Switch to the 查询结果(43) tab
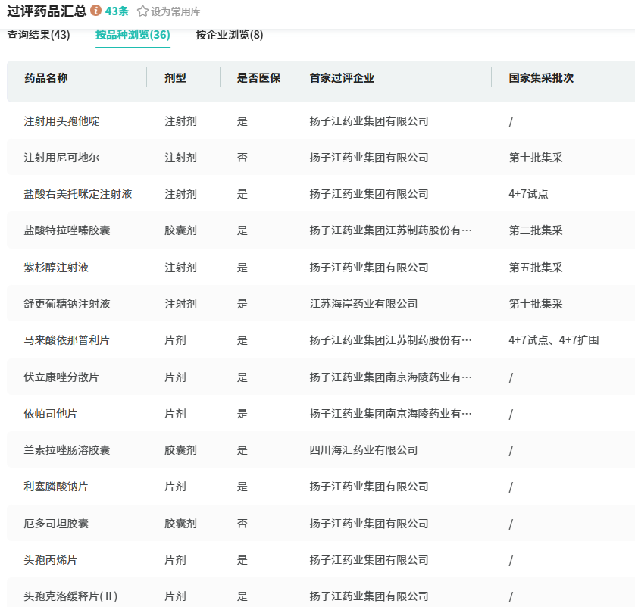The image size is (635, 607). pyautogui.click(x=39, y=35)
